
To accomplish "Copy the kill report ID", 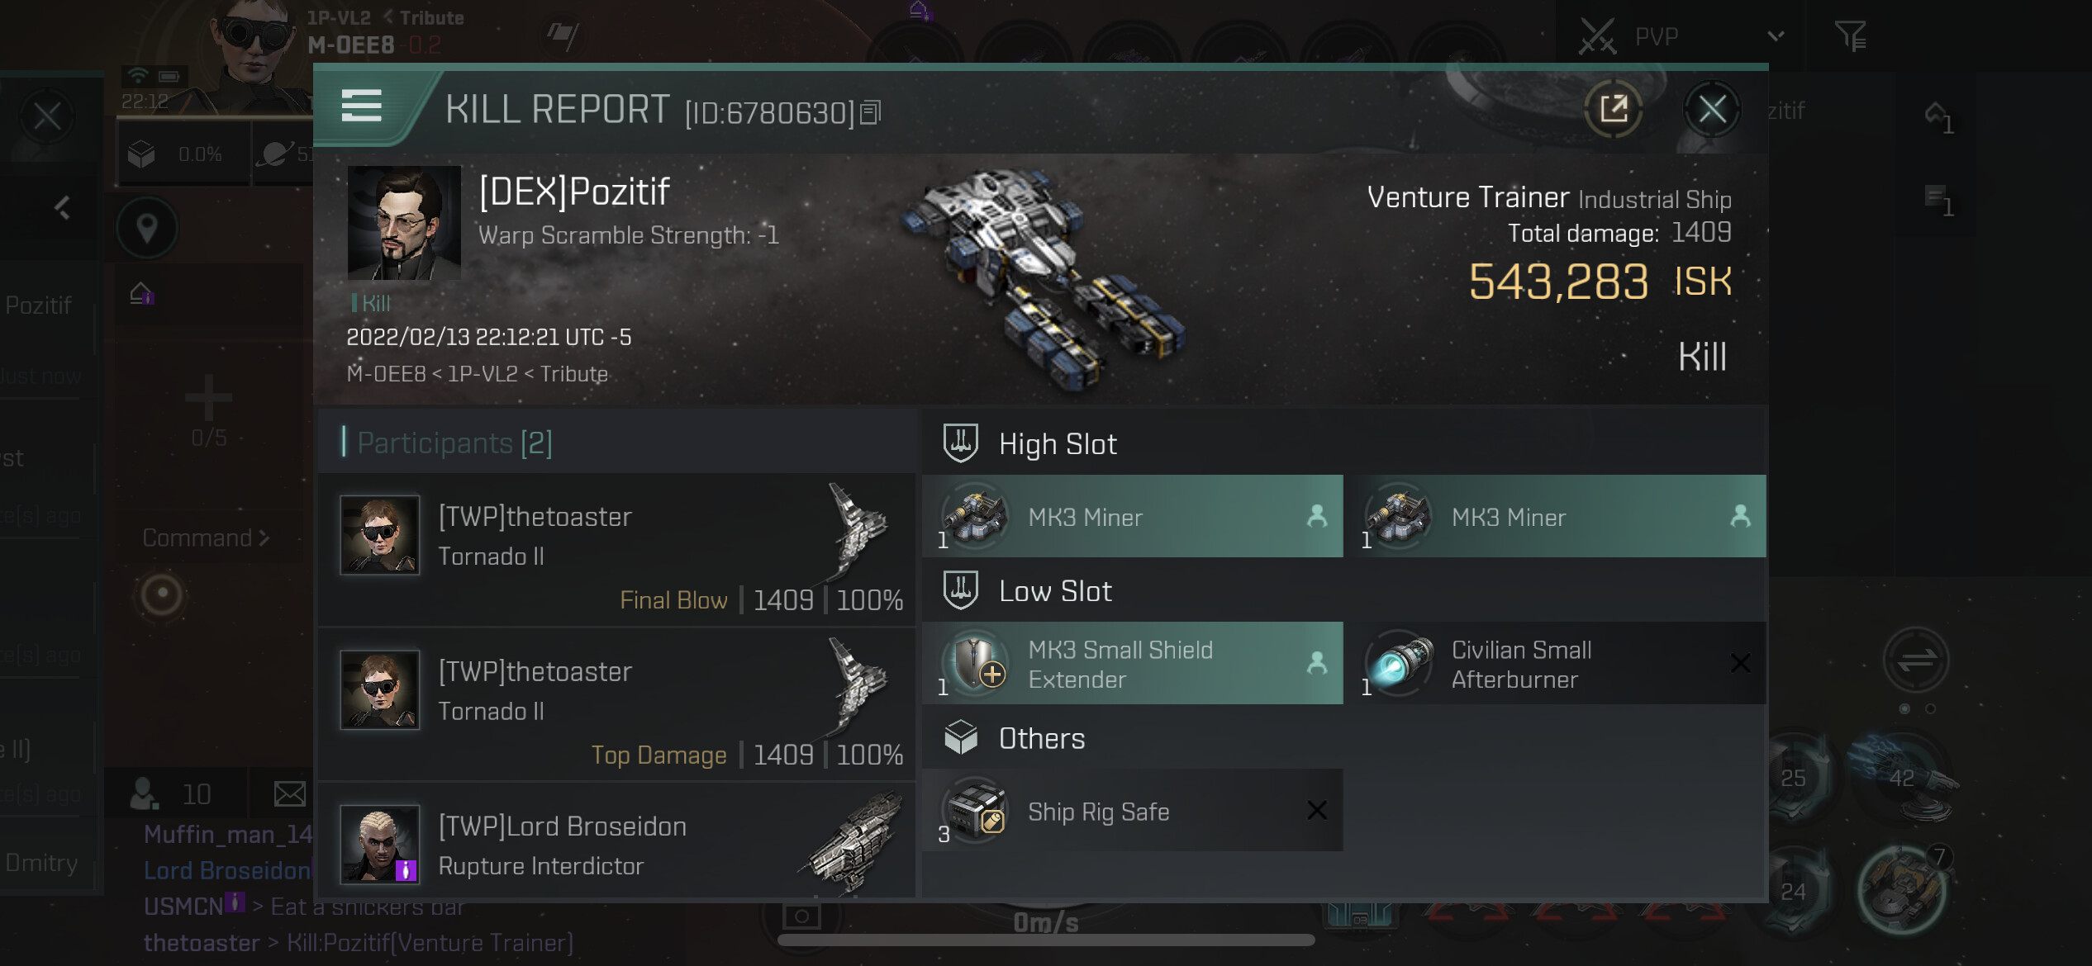I will (x=871, y=112).
